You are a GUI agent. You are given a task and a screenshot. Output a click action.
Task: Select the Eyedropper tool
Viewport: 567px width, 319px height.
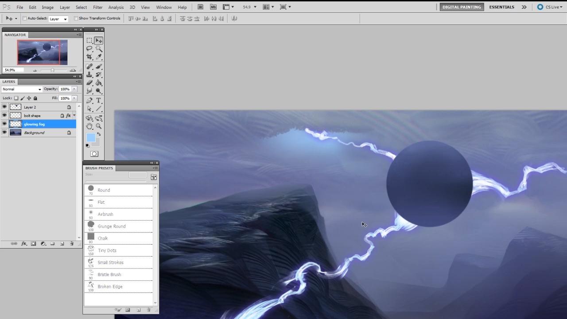[x=98, y=57]
